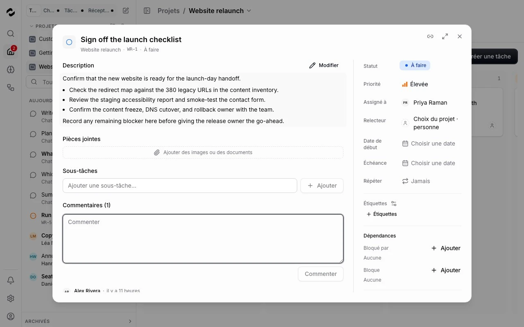Submit with the Commenter button
524x327 pixels.
pos(321,274)
